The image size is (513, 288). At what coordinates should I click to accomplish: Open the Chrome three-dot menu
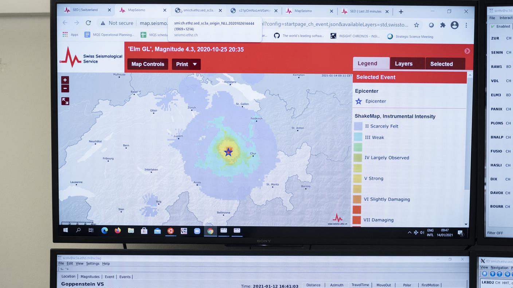point(466,25)
